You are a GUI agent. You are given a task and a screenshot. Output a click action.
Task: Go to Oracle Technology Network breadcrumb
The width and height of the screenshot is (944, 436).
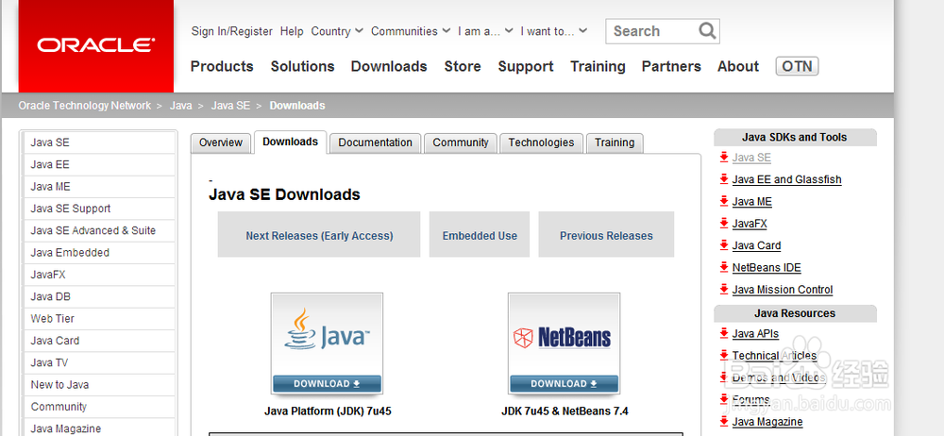(x=84, y=106)
